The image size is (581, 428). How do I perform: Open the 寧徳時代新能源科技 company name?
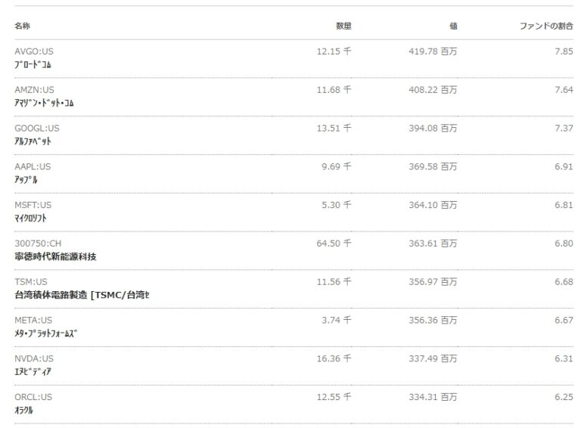55,256
